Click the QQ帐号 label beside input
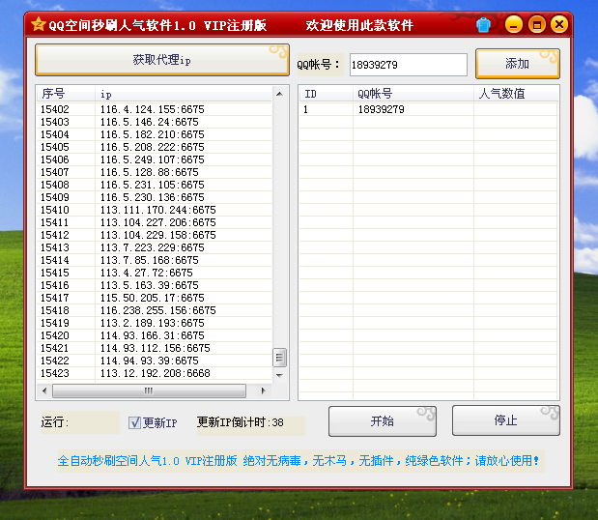598x520 pixels. (319, 65)
